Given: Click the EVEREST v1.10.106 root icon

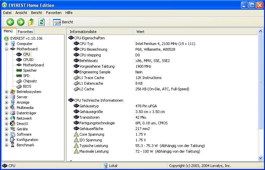Looking at the screenshot, I should pos(6,38).
